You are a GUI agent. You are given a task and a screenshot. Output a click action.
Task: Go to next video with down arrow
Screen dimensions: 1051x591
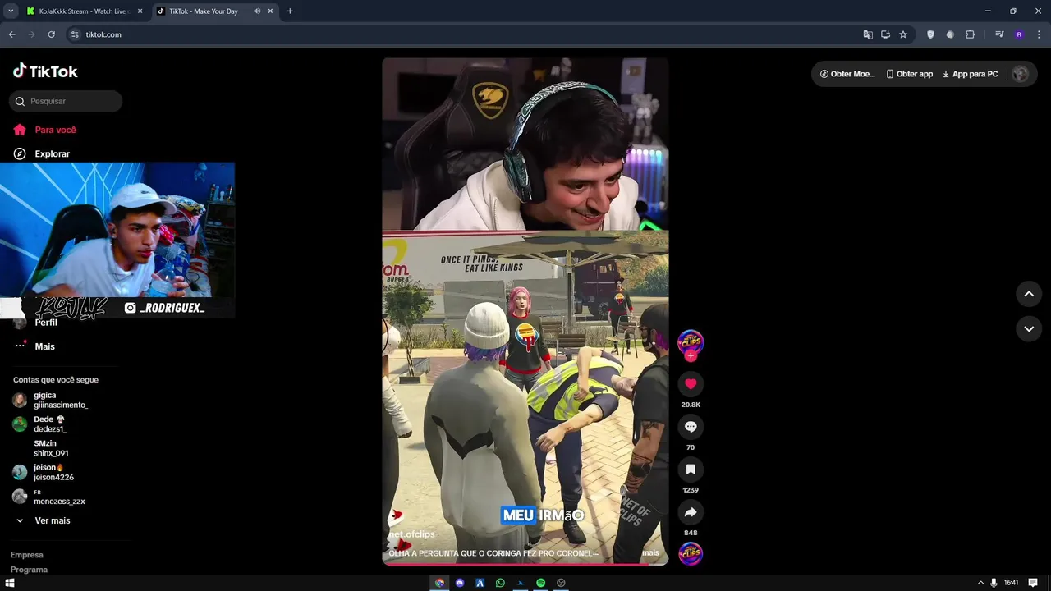[x=1029, y=328]
